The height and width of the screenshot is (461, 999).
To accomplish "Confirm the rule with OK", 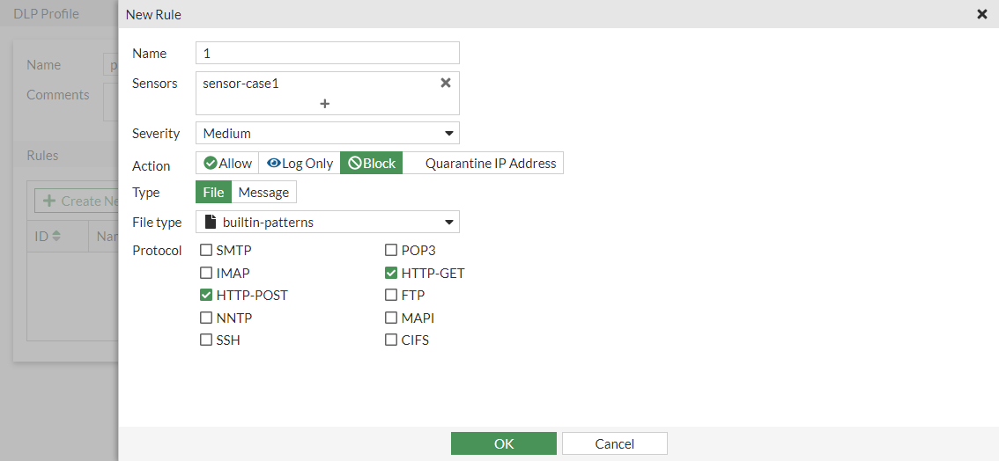I will coord(503,443).
